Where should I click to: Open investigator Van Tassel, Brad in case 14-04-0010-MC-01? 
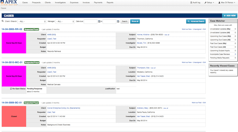(143, 76)
